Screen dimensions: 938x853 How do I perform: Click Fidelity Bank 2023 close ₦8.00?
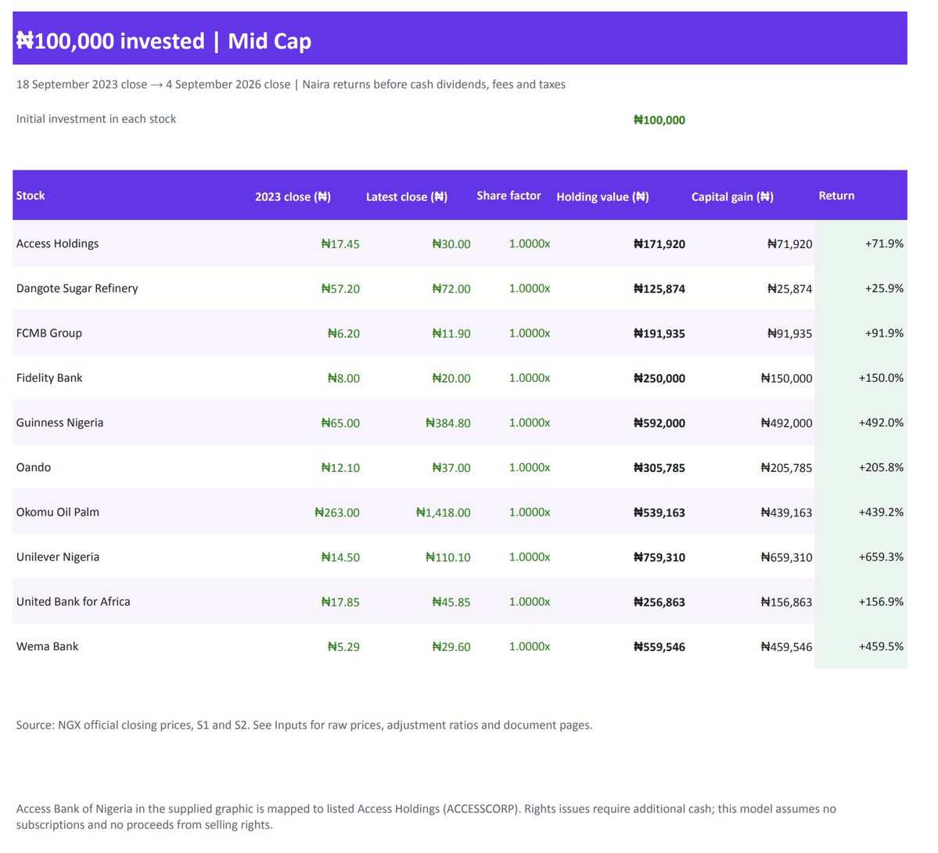tap(344, 378)
